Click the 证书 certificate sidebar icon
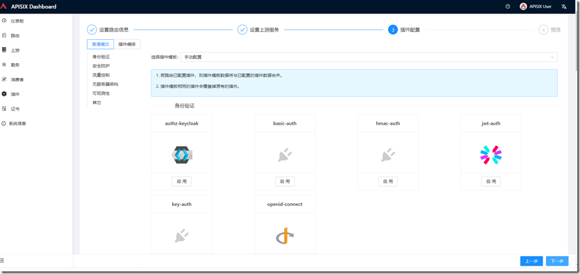The width and height of the screenshot is (580, 274). 4,109
